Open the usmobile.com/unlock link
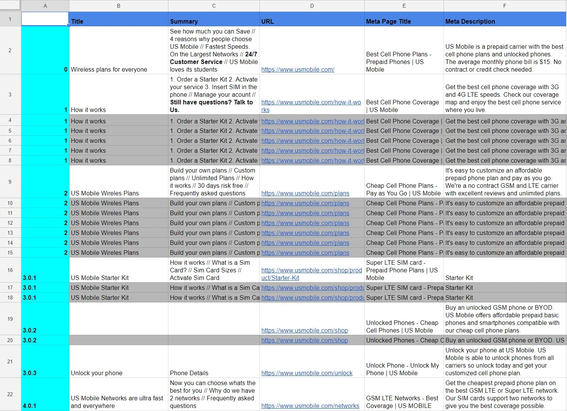567x411 pixels. [307, 373]
